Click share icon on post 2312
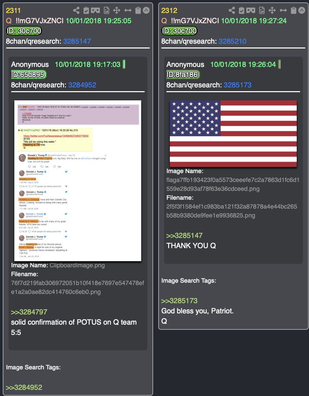The width and height of the screenshot is (309, 396). [x=232, y=10]
